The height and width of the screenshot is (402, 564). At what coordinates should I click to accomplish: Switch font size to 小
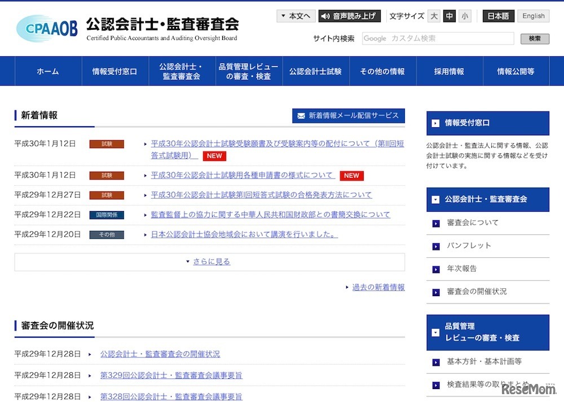(465, 16)
